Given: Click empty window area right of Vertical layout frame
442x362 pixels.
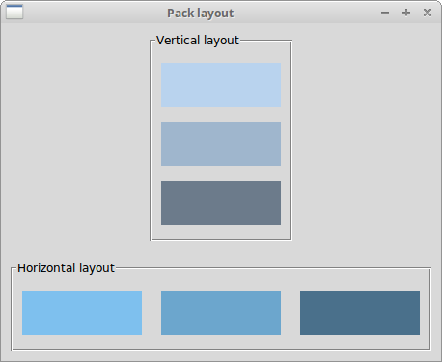Looking at the screenshot, I should click(x=366, y=140).
